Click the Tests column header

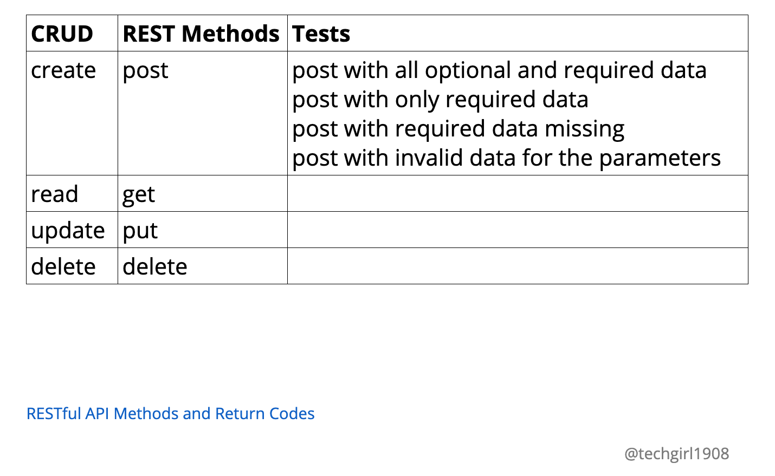click(321, 34)
